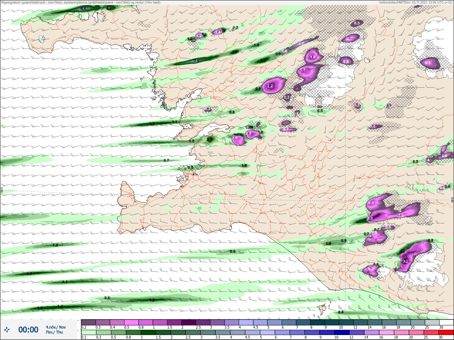The height and width of the screenshot is (340, 454).
Task: Pick the dark purple upper legend swatch above 2
Action: click(x=189, y=322)
